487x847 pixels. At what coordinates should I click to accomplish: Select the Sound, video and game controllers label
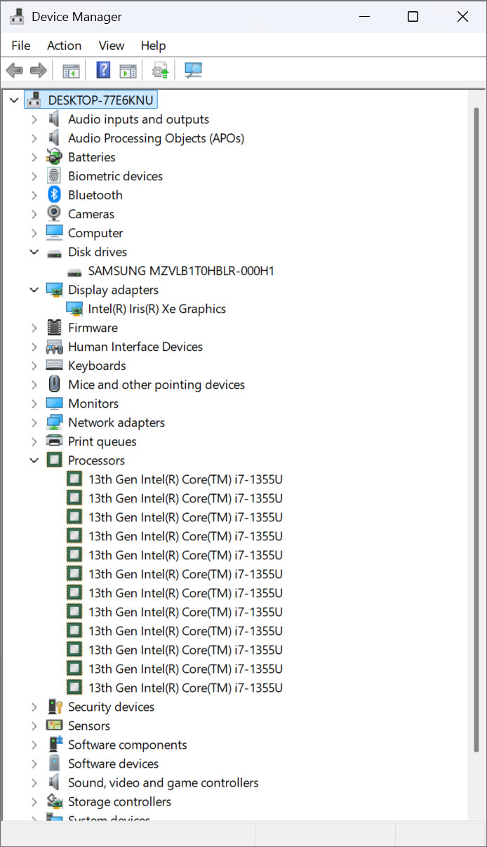[x=163, y=782]
